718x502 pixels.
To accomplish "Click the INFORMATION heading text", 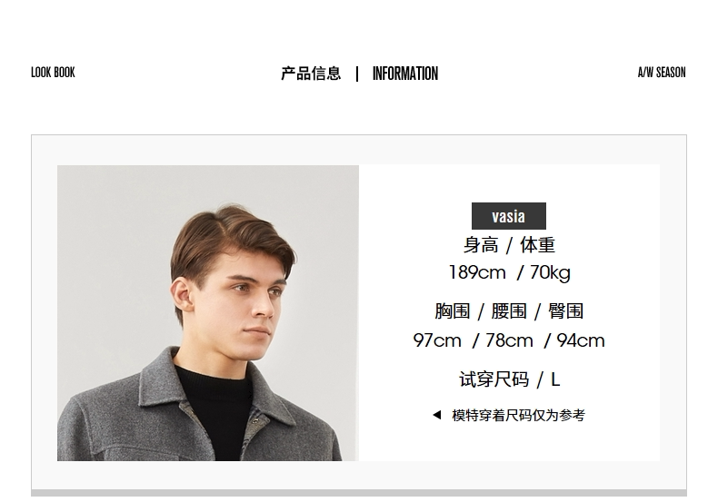I will [x=405, y=74].
